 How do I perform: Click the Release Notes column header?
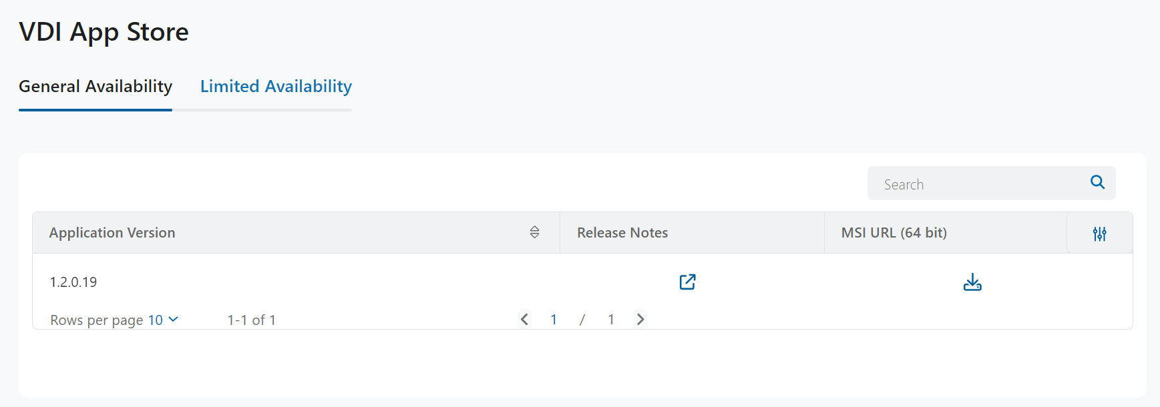[622, 233]
